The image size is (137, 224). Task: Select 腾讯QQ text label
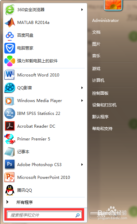tap(25, 190)
